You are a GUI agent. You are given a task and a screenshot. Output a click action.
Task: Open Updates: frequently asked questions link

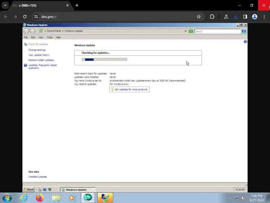tap(42, 66)
